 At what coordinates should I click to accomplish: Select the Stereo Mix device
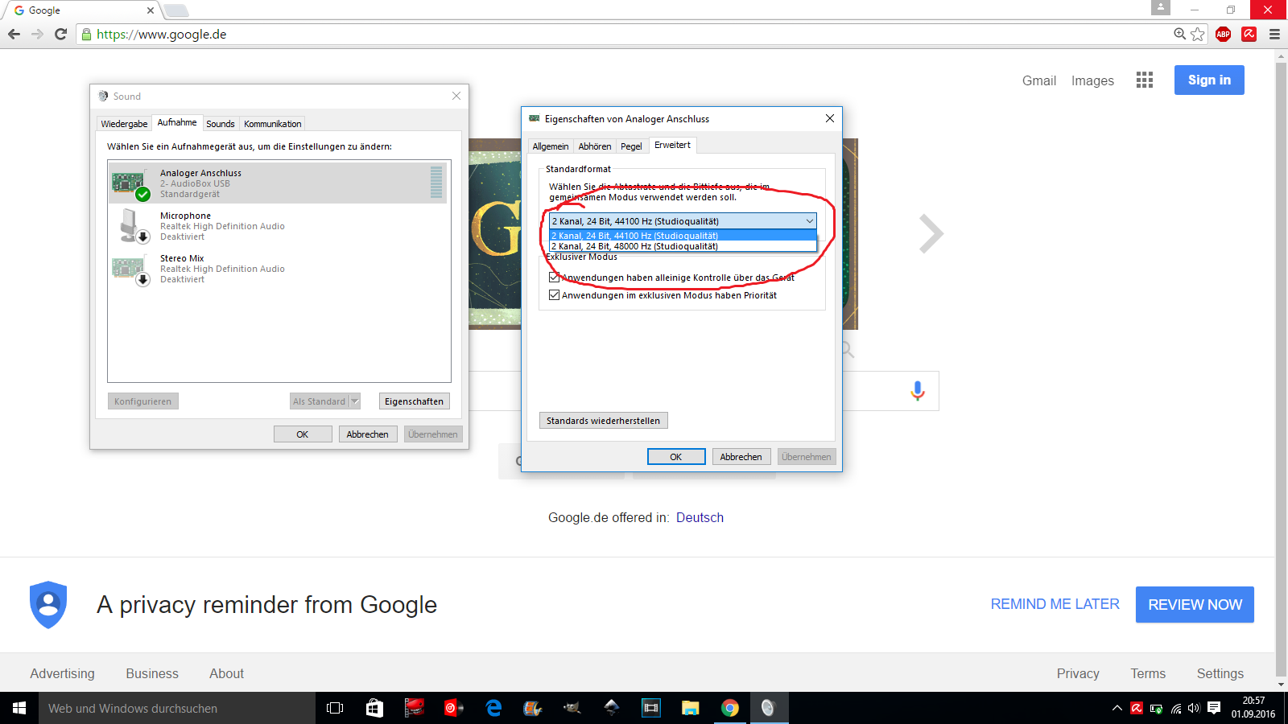coord(278,269)
